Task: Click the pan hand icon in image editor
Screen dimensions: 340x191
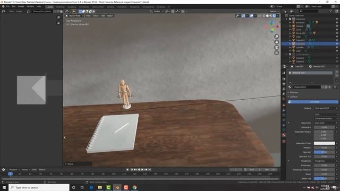Action: tap(58, 23)
